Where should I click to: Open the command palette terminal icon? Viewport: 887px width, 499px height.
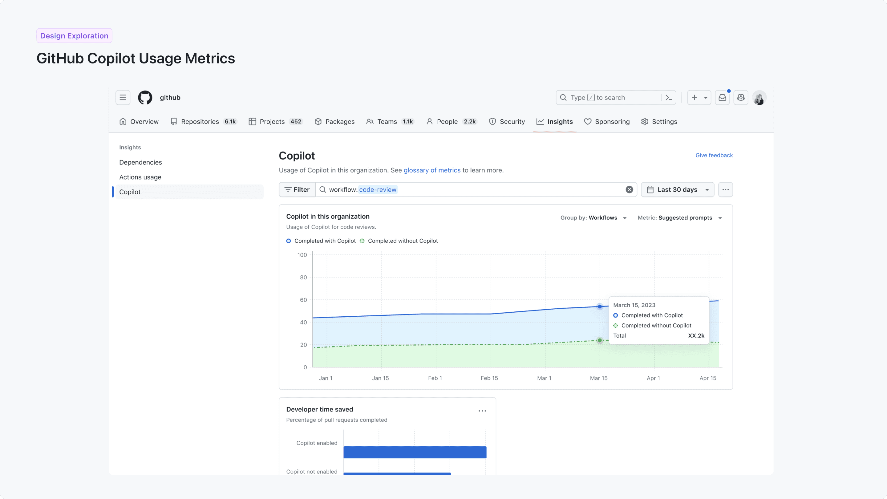(668, 97)
